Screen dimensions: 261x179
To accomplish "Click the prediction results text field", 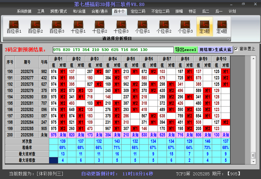I will [113, 50].
